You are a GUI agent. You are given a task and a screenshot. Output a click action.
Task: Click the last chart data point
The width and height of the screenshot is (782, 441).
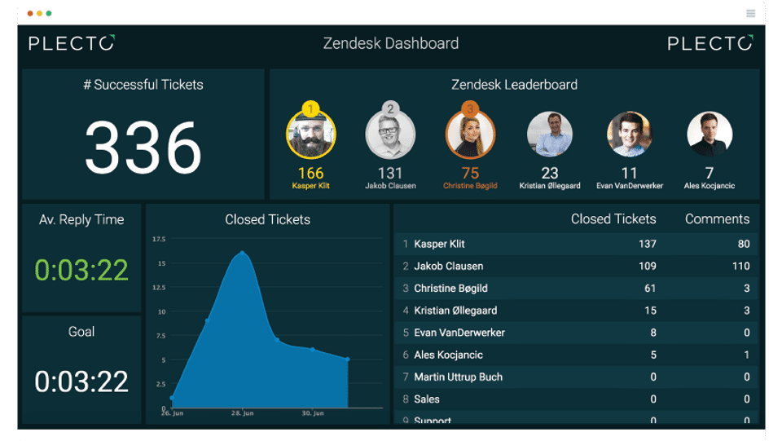348,359
